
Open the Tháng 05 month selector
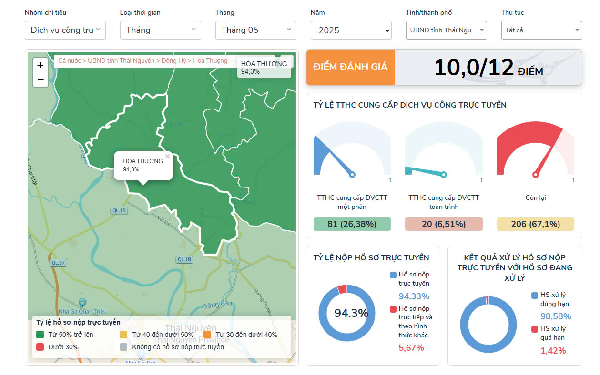coord(256,30)
